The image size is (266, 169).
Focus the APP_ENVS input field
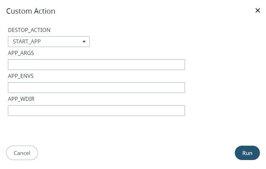tap(96, 88)
